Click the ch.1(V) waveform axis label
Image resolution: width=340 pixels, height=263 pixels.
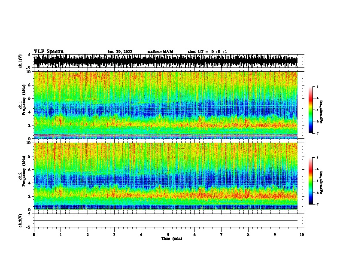click(x=21, y=61)
